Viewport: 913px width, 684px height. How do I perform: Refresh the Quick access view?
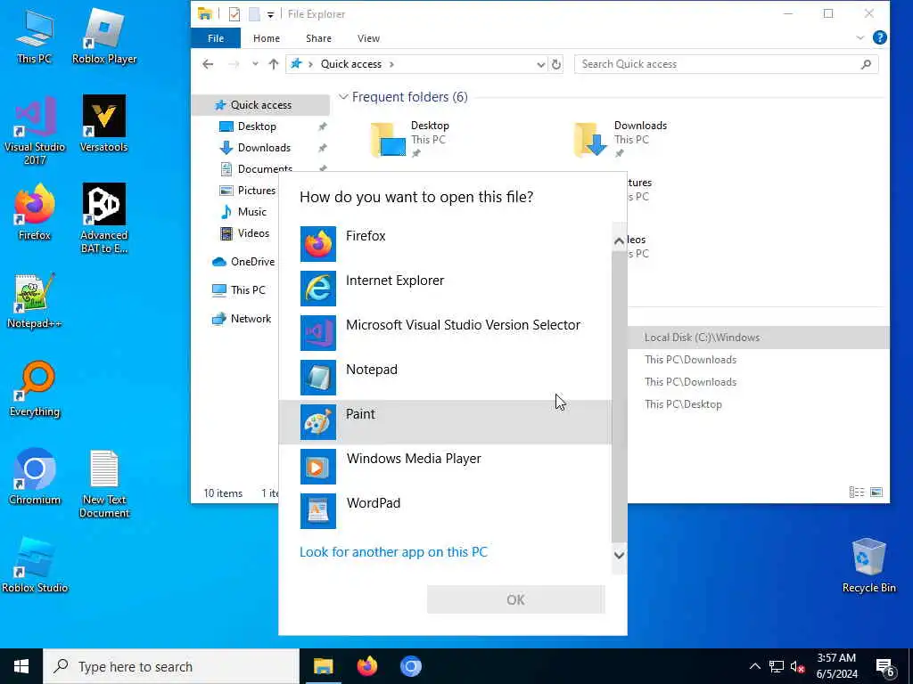(556, 64)
